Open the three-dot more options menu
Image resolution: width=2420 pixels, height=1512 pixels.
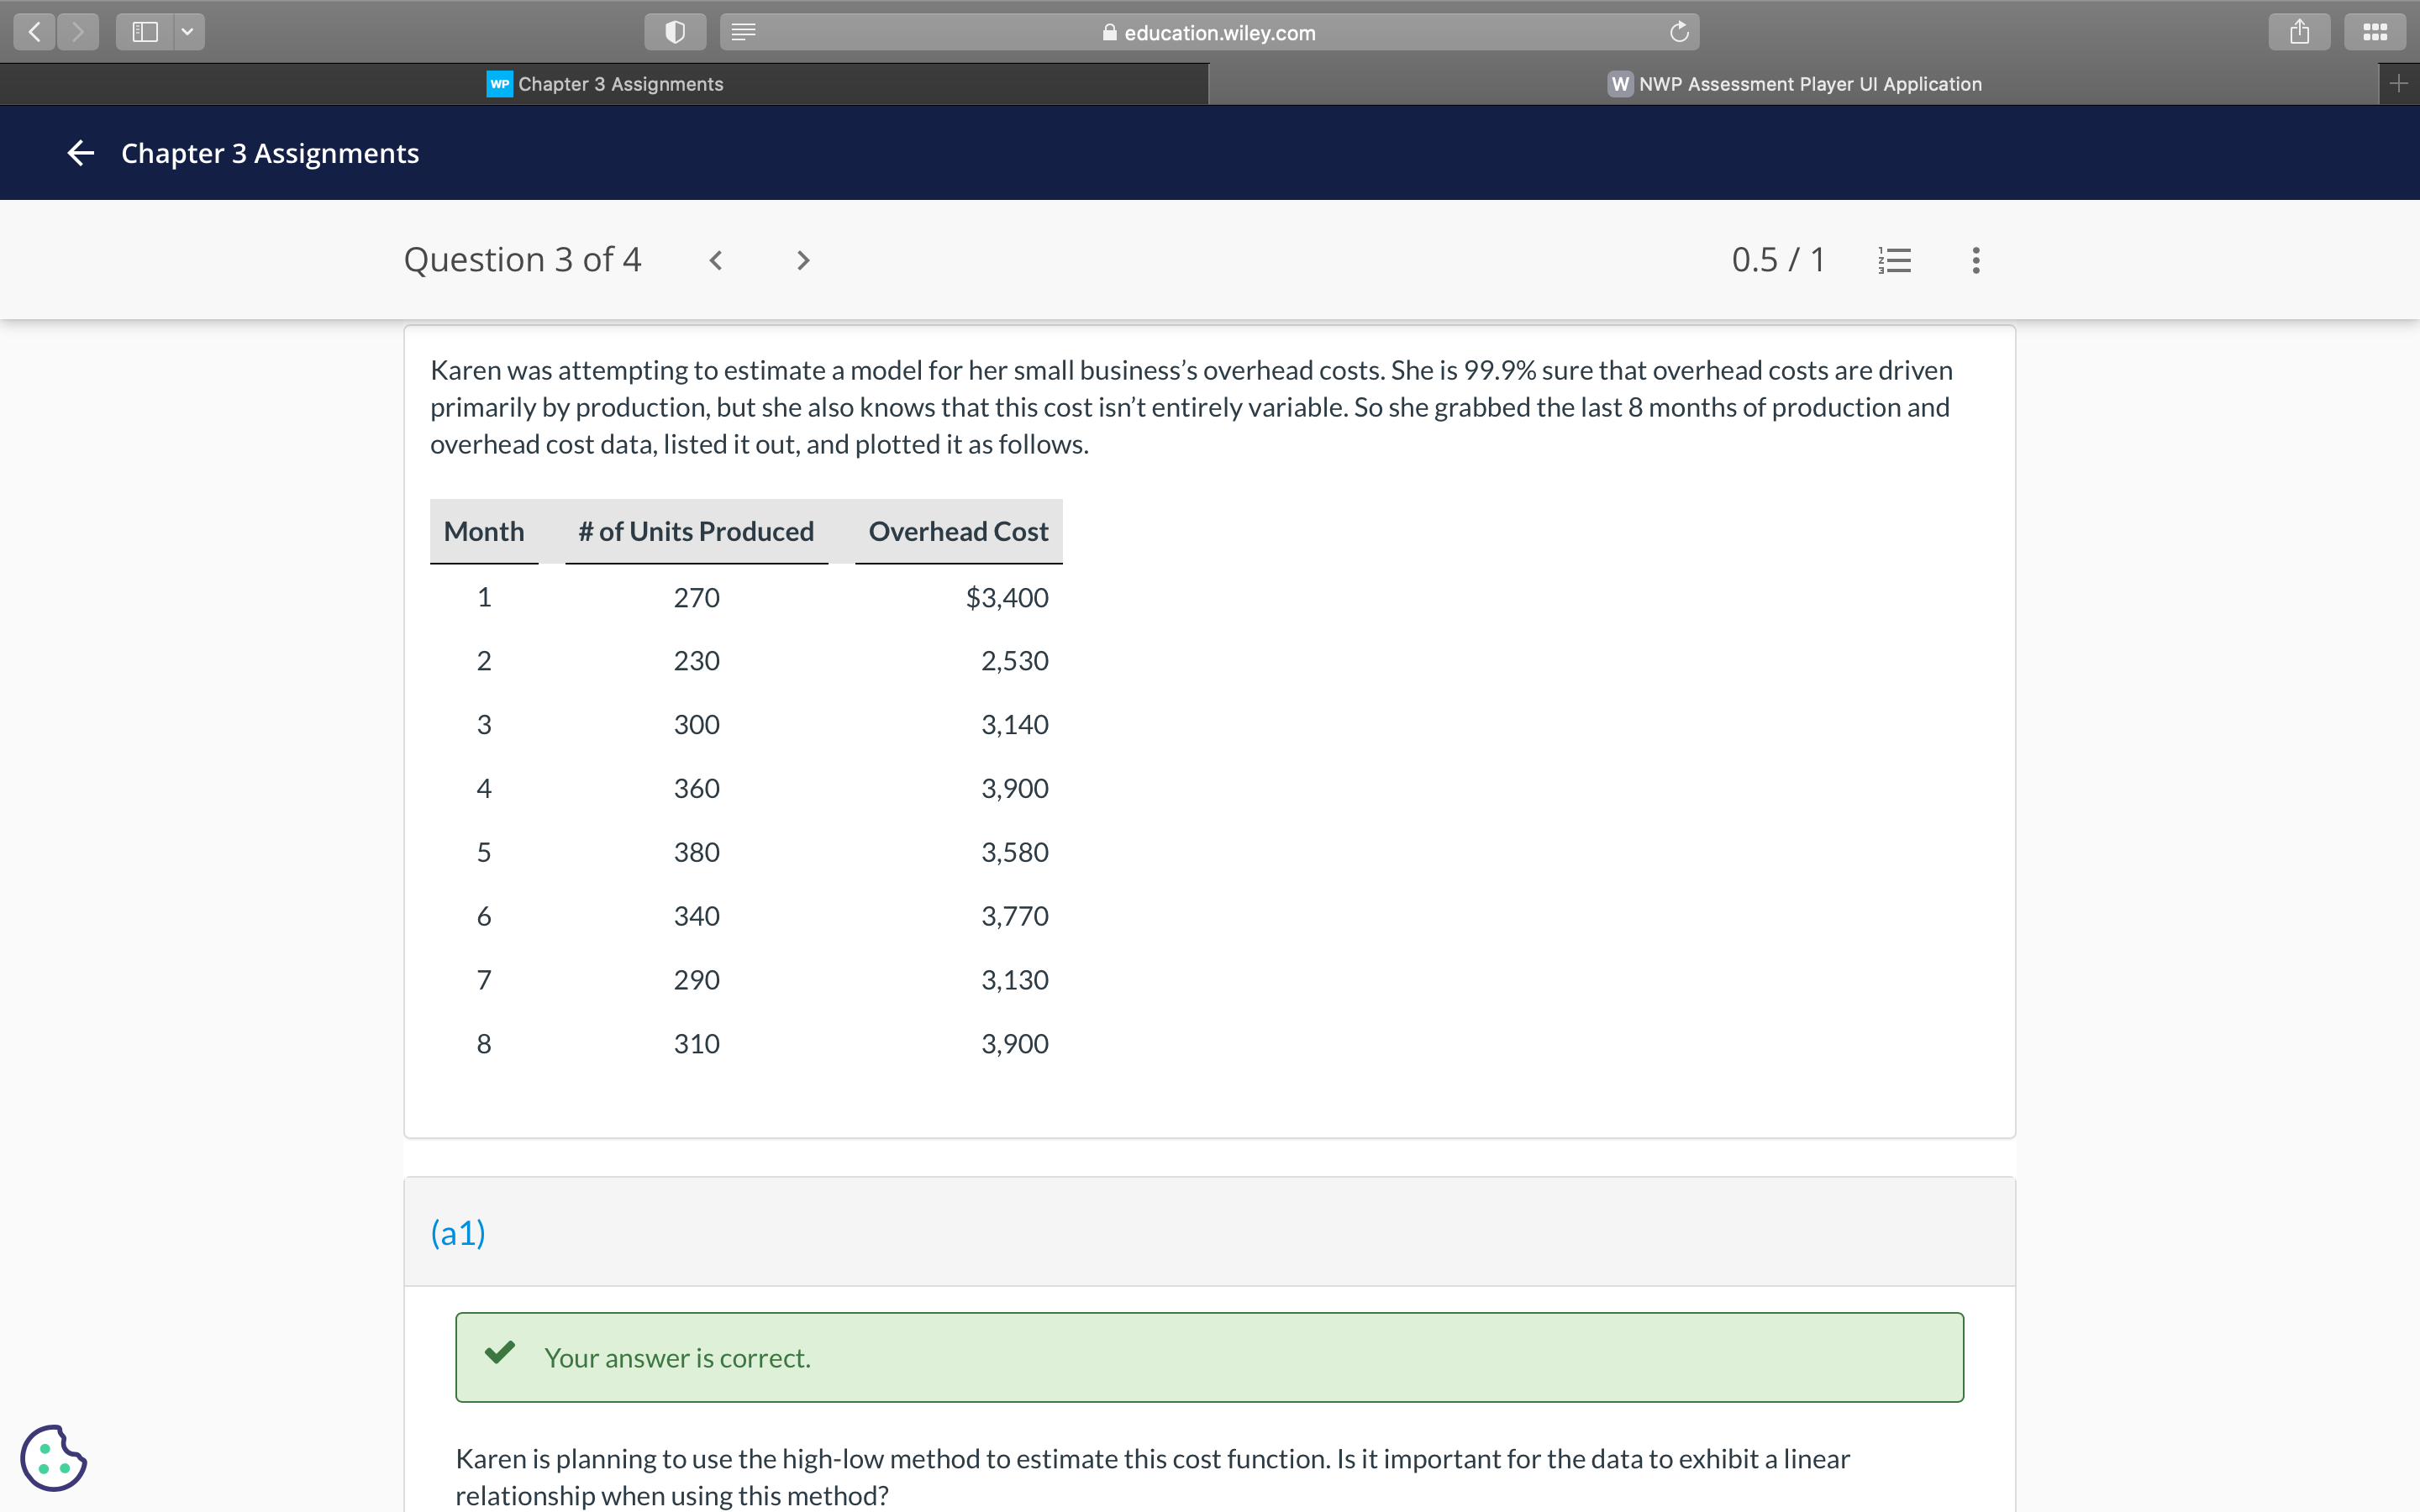[1975, 260]
